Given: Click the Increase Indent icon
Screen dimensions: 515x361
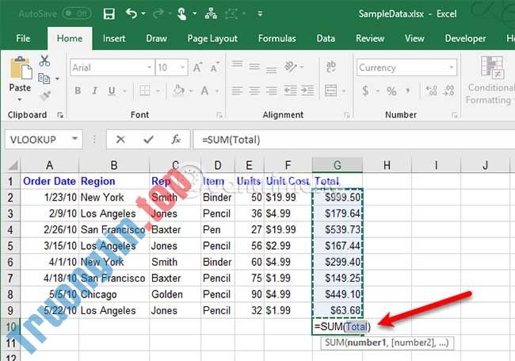Looking at the screenshot, I should [x=307, y=90].
